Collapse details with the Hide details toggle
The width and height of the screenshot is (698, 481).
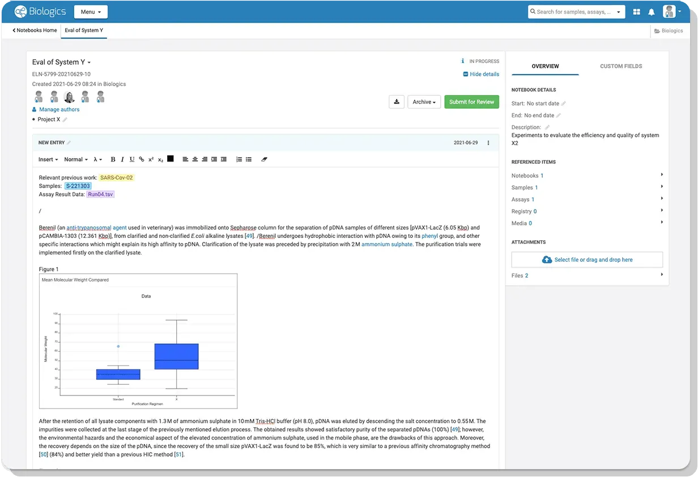[481, 74]
